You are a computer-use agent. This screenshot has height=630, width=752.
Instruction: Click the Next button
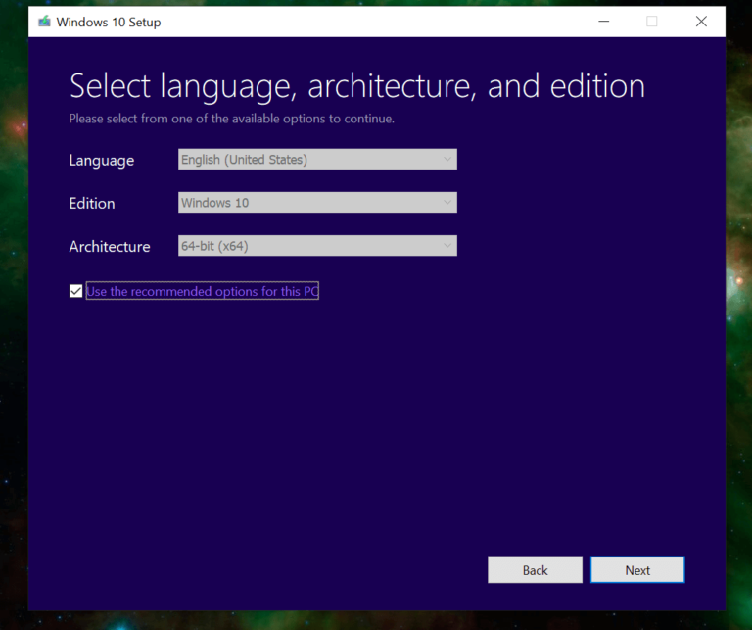[637, 570]
